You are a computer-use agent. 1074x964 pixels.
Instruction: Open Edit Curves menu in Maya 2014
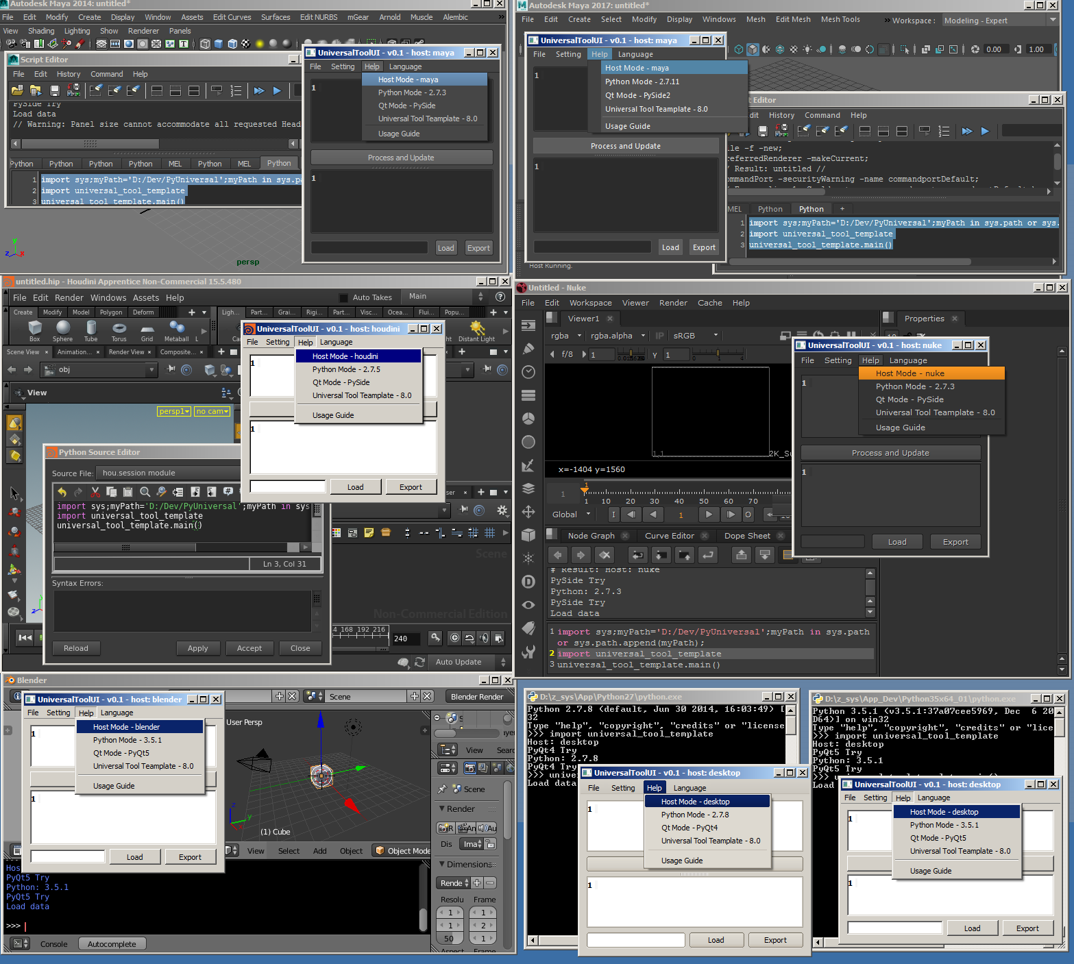click(x=232, y=17)
